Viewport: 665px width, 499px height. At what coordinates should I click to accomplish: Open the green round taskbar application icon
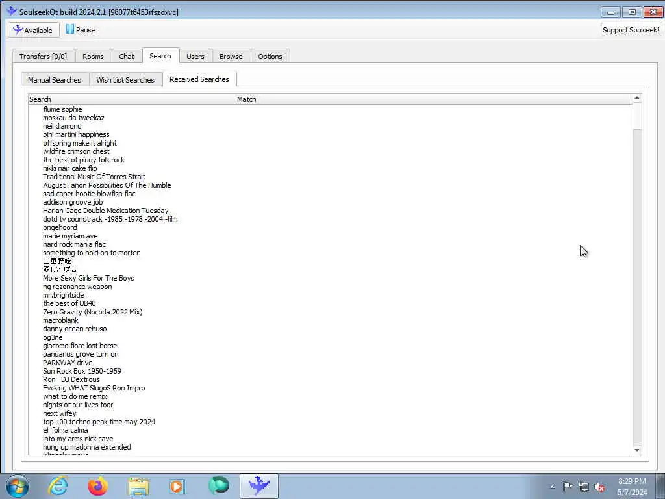tap(219, 486)
